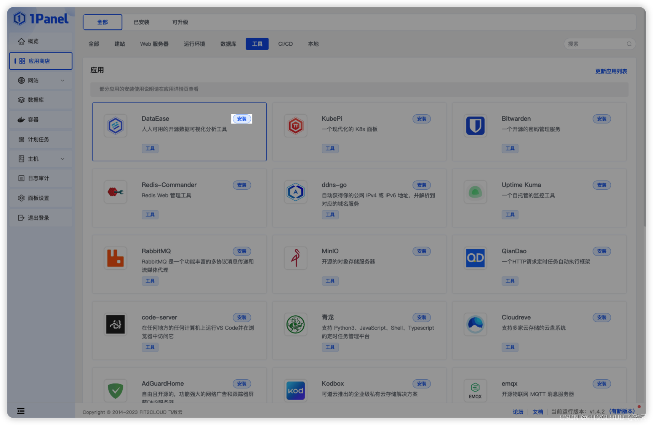This screenshot has height=425, width=653.
Task: Click the 文档 footer link
Action: (538, 412)
